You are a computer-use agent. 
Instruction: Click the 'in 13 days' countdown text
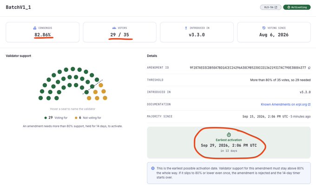pyautogui.click(x=229, y=151)
